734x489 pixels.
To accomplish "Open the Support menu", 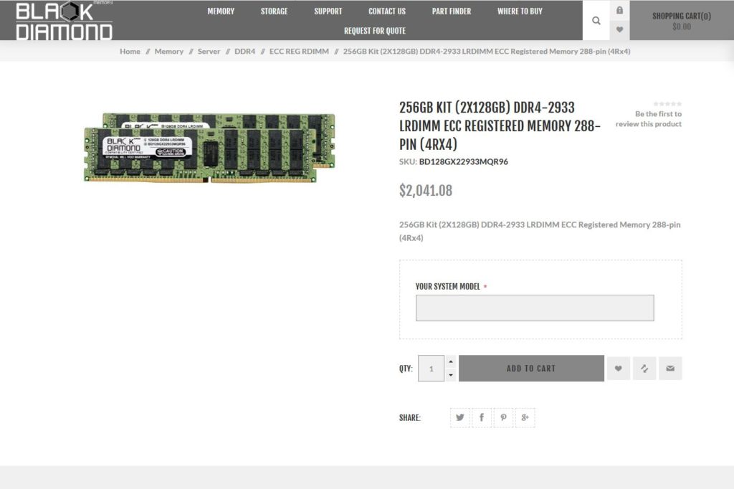I will coord(328,11).
